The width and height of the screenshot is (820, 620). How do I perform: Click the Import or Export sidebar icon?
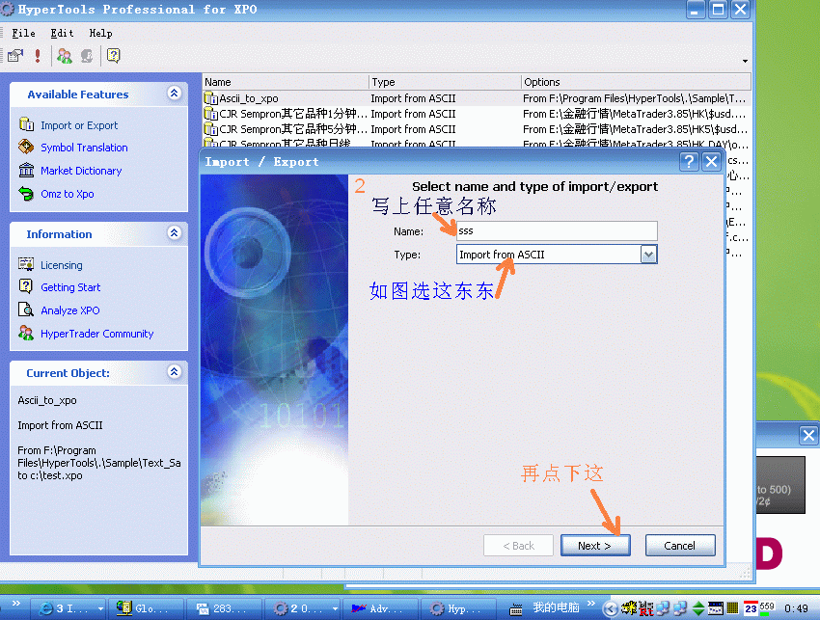26,125
